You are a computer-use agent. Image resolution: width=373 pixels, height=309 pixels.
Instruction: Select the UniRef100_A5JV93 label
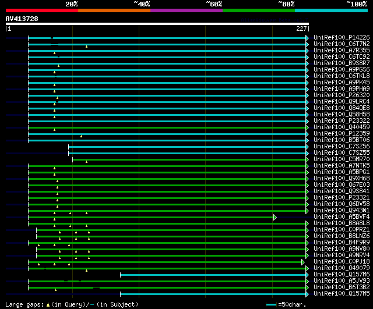tap(342, 281)
